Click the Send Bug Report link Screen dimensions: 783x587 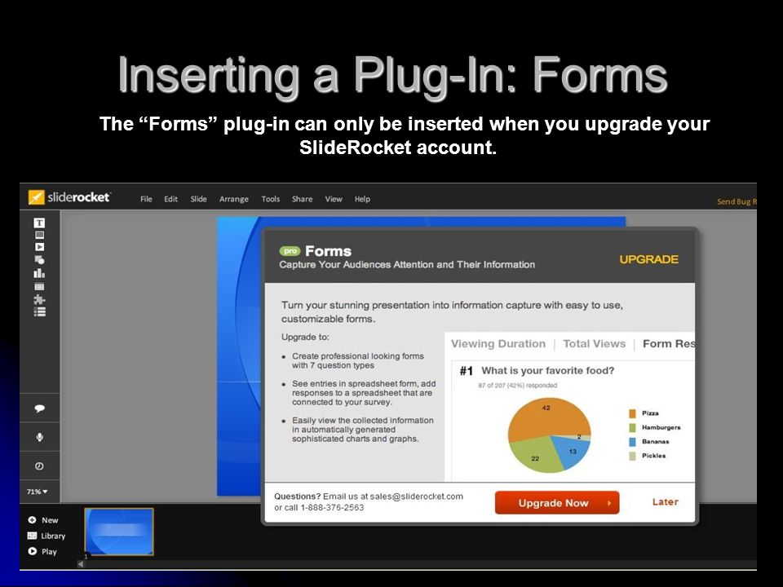(x=737, y=201)
